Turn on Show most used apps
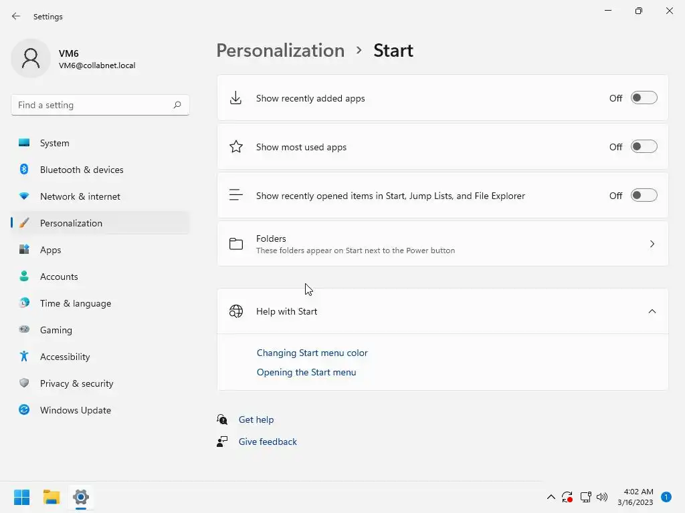The width and height of the screenshot is (685, 513). (x=644, y=147)
